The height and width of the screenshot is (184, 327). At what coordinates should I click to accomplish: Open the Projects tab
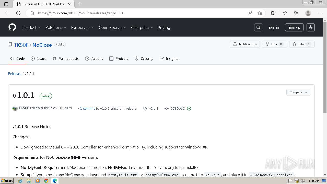pos(119,59)
